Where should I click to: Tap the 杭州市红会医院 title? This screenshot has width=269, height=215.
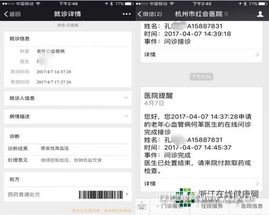click(199, 14)
